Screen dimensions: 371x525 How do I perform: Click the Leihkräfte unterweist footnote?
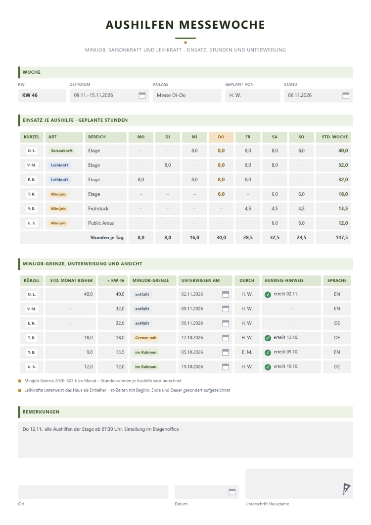tap(127, 390)
